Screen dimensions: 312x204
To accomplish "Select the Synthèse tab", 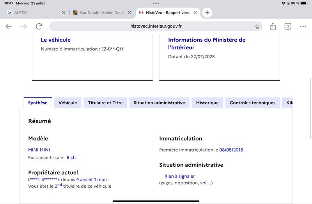I will tap(38, 103).
